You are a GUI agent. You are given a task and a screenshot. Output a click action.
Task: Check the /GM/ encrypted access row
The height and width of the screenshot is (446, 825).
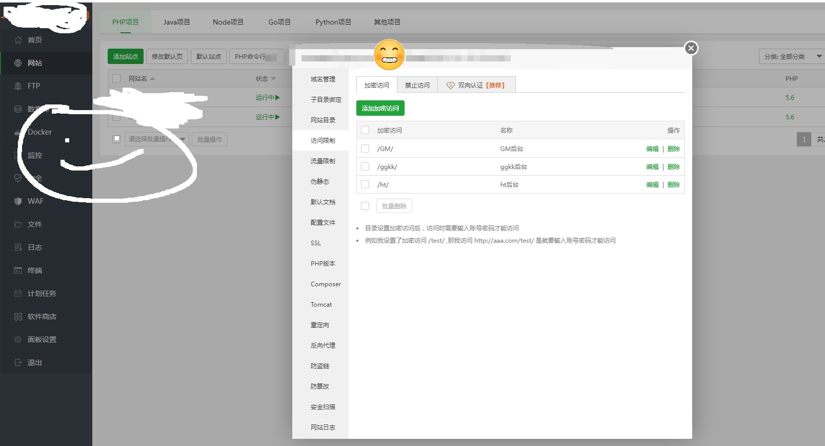[365, 148]
